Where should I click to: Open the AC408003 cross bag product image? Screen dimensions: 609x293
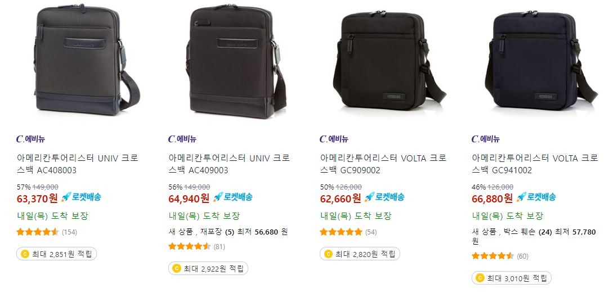tap(87, 59)
